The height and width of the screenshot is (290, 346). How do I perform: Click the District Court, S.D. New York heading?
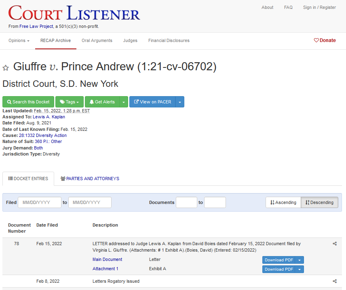60,84
